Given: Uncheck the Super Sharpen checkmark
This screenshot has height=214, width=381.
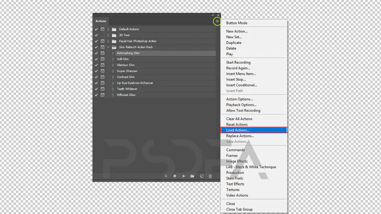Looking at the screenshot, I should point(96,71).
